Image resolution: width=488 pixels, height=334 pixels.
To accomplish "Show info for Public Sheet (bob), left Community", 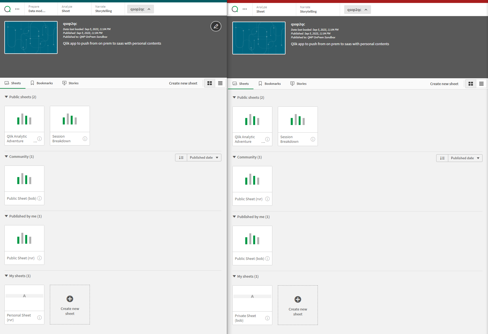I will pyautogui.click(x=39, y=198).
